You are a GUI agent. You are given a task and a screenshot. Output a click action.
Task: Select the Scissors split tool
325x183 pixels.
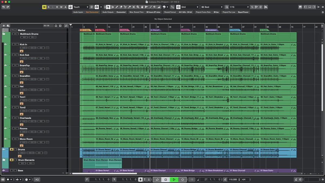[x=125, y=7]
